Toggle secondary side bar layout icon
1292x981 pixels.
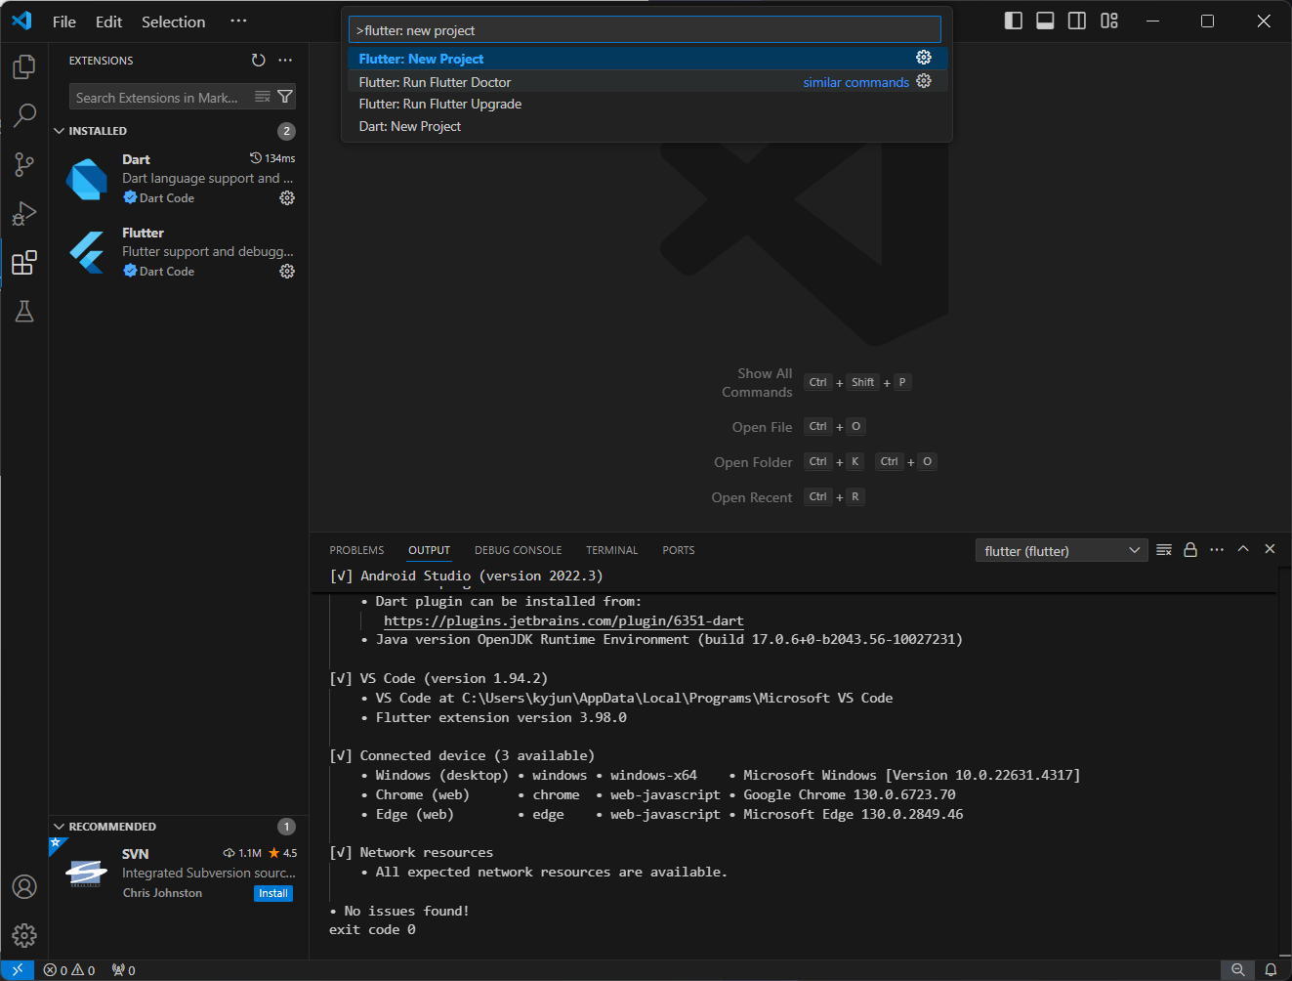[x=1077, y=21]
